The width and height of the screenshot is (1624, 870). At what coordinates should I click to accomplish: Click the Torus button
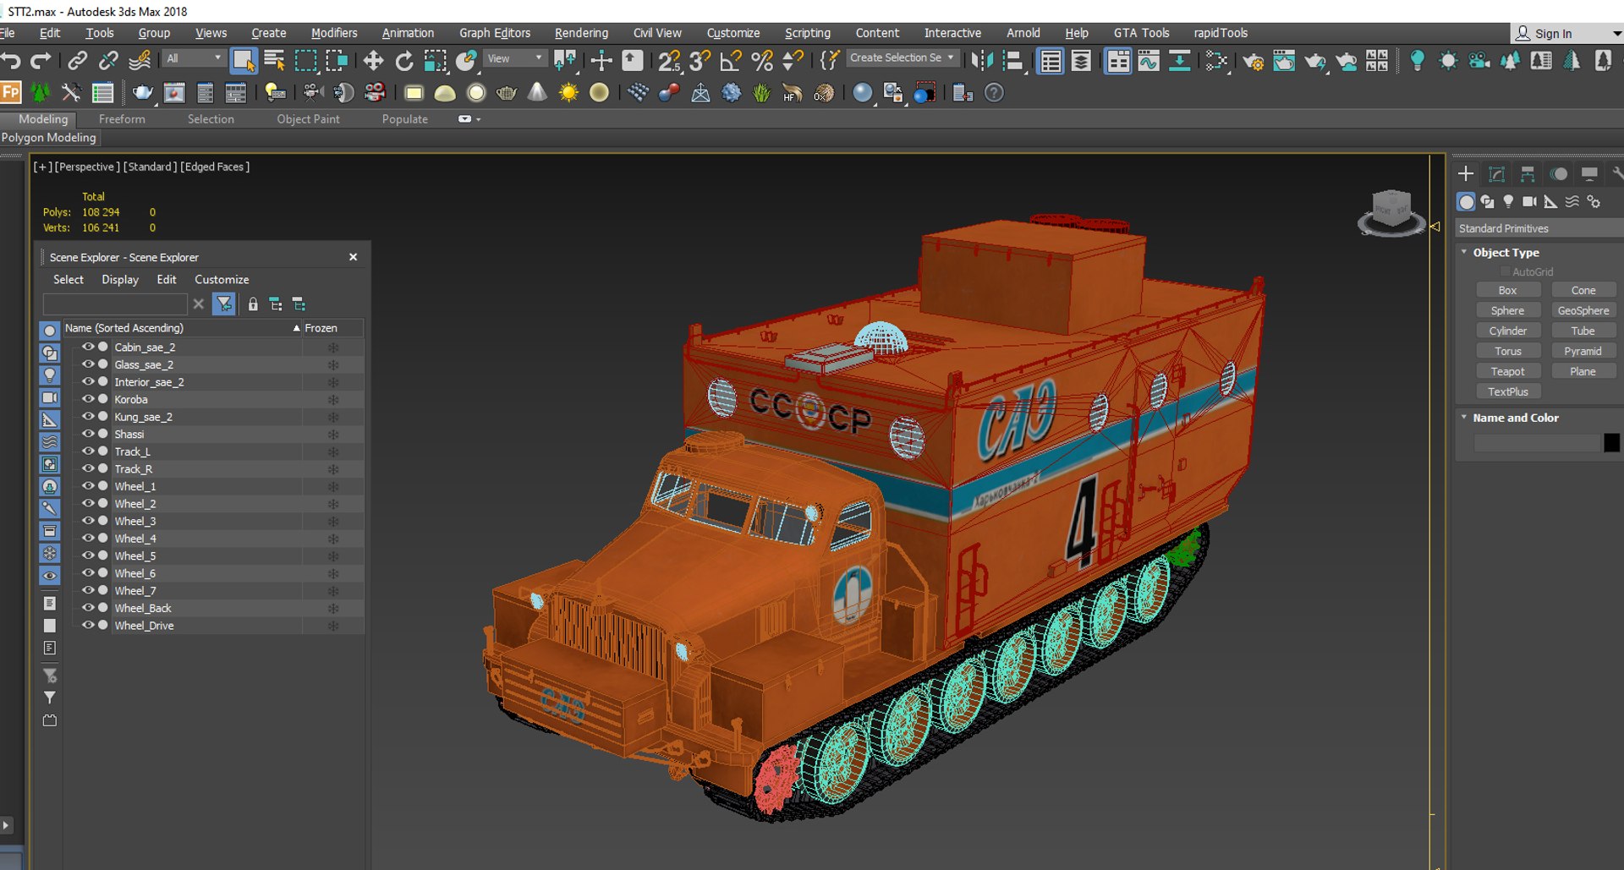(1507, 351)
